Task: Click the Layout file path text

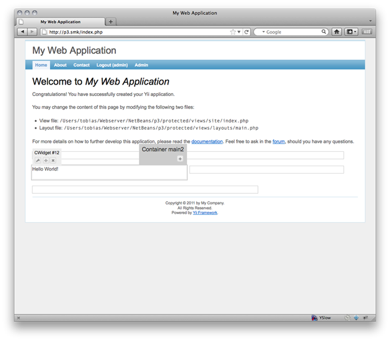Action: [x=161, y=128]
